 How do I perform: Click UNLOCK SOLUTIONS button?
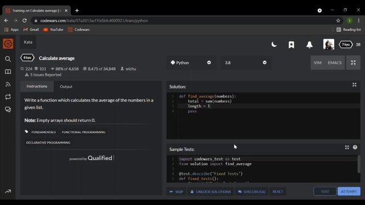pyautogui.click(x=210, y=192)
